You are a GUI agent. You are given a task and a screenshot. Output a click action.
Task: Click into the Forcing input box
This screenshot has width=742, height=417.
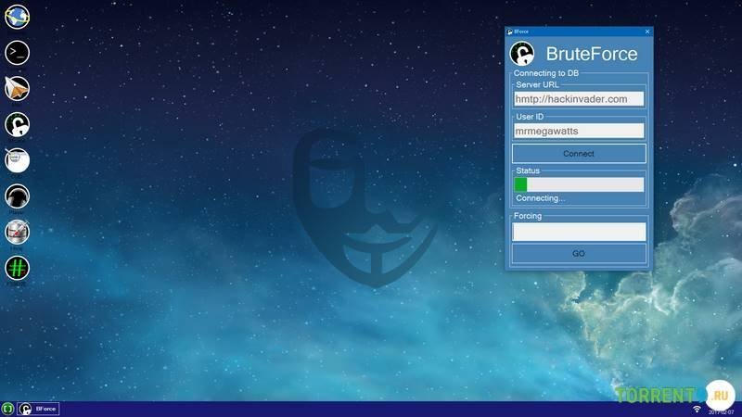[579, 231]
